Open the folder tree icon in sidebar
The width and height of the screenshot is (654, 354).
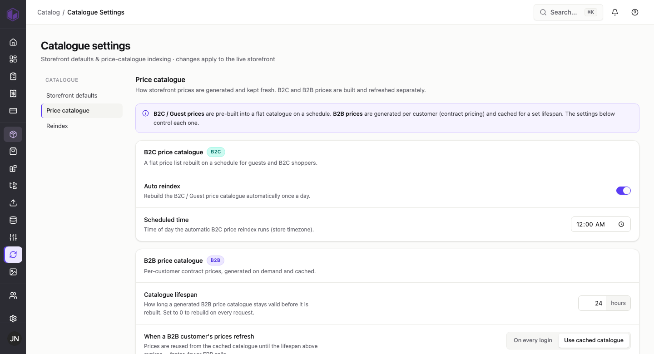(x=13, y=186)
